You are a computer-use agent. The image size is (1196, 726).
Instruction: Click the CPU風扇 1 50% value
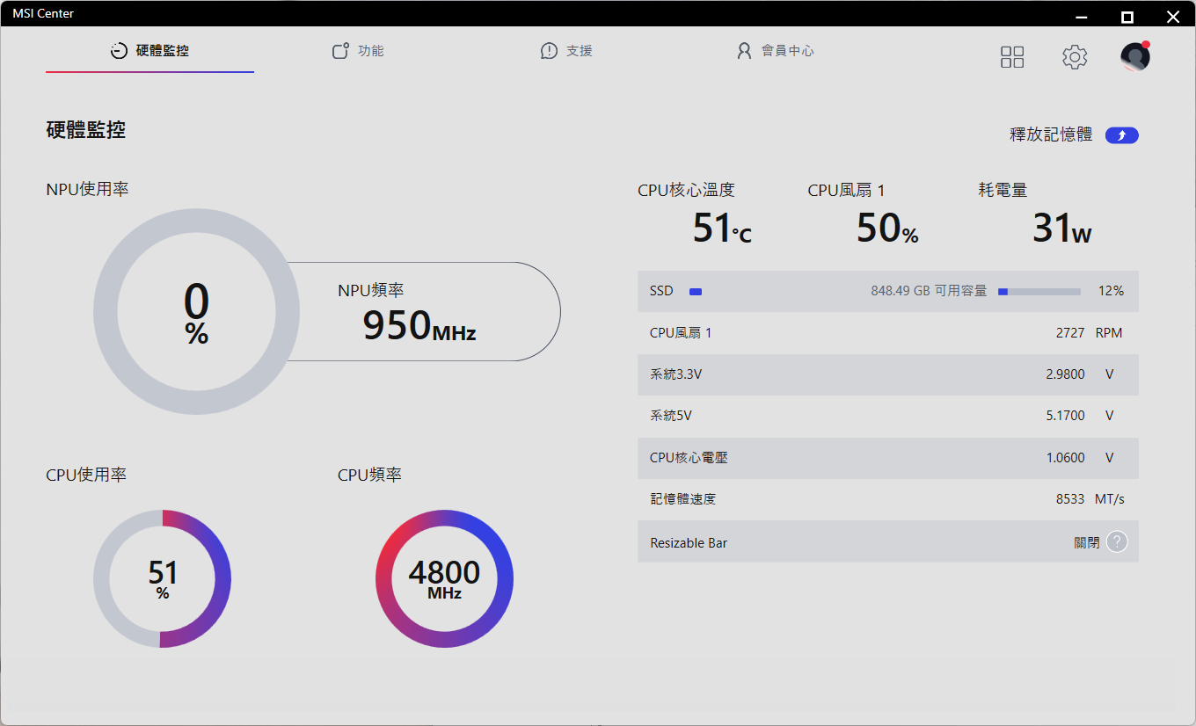(887, 229)
